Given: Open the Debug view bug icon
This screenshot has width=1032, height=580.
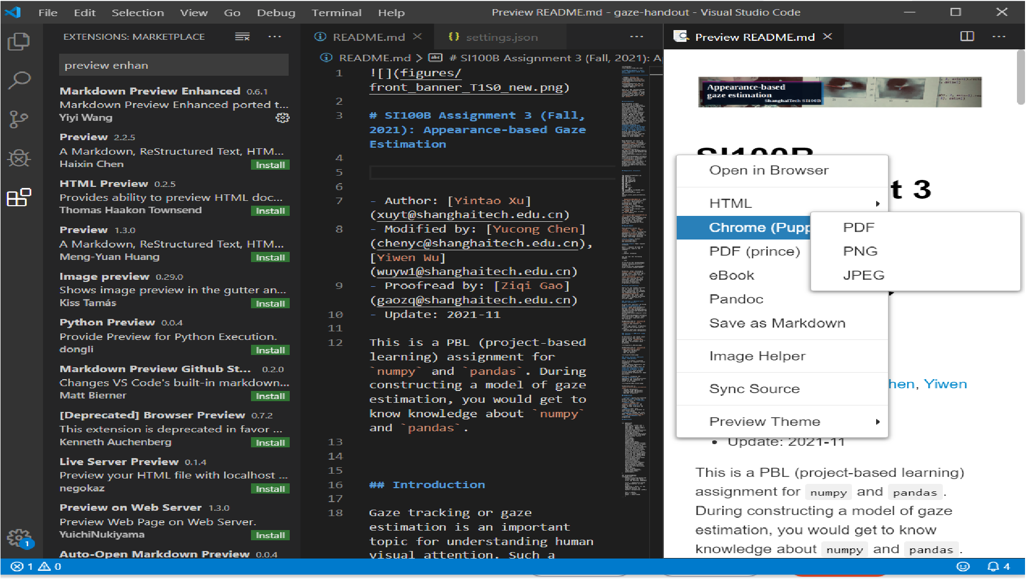Looking at the screenshot, I should (x=19, y=158).
